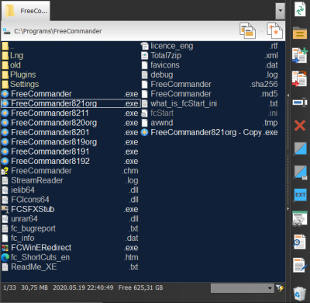The image size is (310, 303).
Task: Select FreeCommander820org.exe
Action: [71, 123]
